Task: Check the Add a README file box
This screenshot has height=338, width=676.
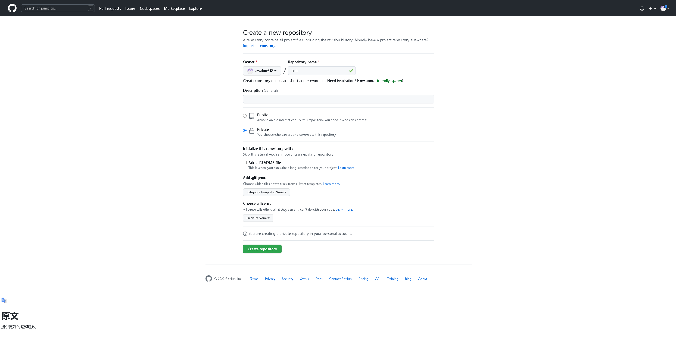Action: click(x=245, y=163)
